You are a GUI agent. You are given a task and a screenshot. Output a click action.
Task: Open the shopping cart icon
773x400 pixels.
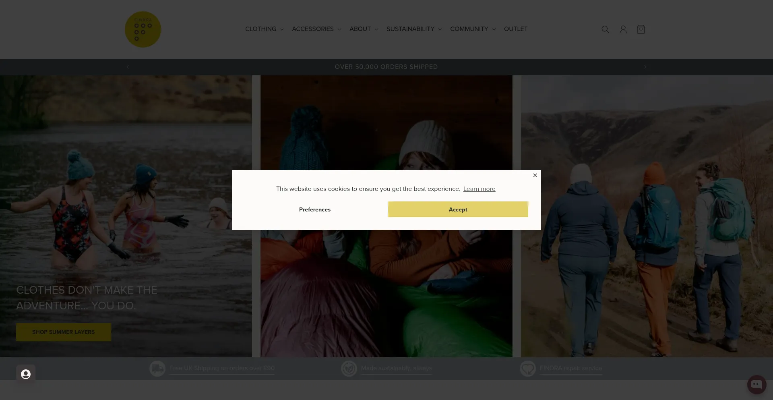pyautogui.click(x=641, y=29)
